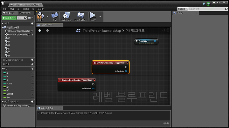Select OnActorEndOverlap in the graph tree
This screenshot has height=128, width=229.
[19, 34]
